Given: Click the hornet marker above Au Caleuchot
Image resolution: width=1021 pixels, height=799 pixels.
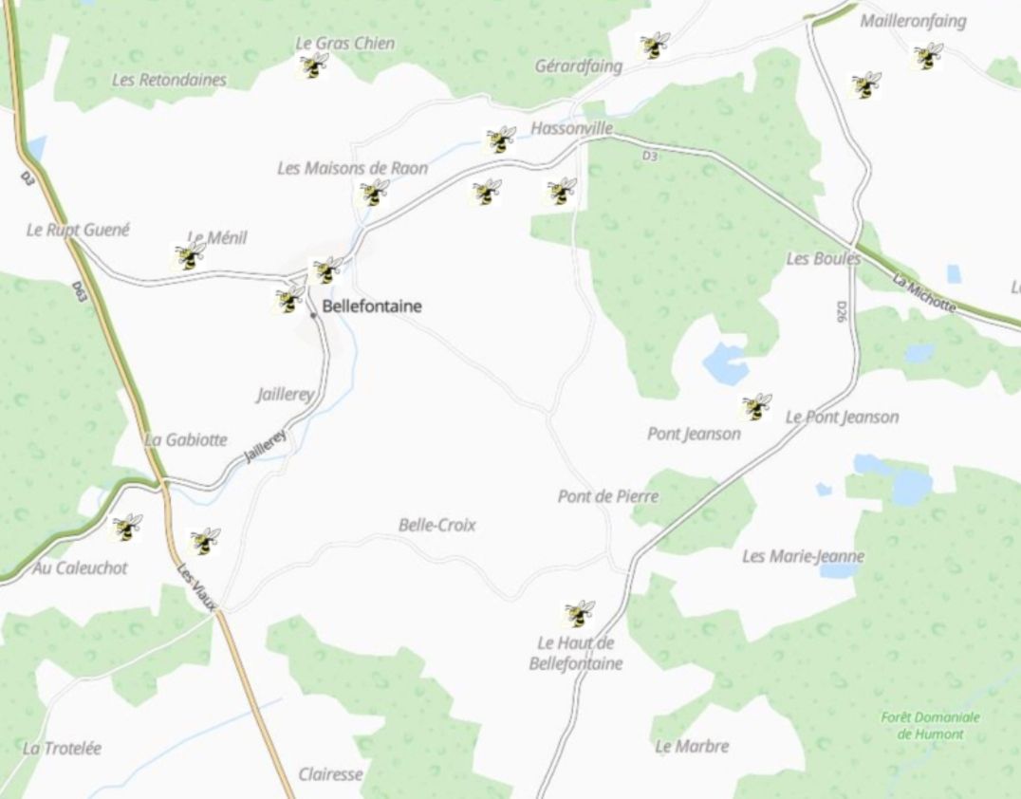Looking at the screenshot, I should click(x=127, y=528).
